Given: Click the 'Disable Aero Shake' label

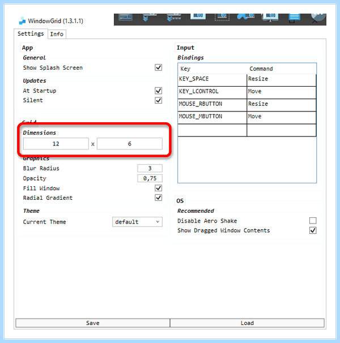Looking at the screenshot, I should click(207, 221).
